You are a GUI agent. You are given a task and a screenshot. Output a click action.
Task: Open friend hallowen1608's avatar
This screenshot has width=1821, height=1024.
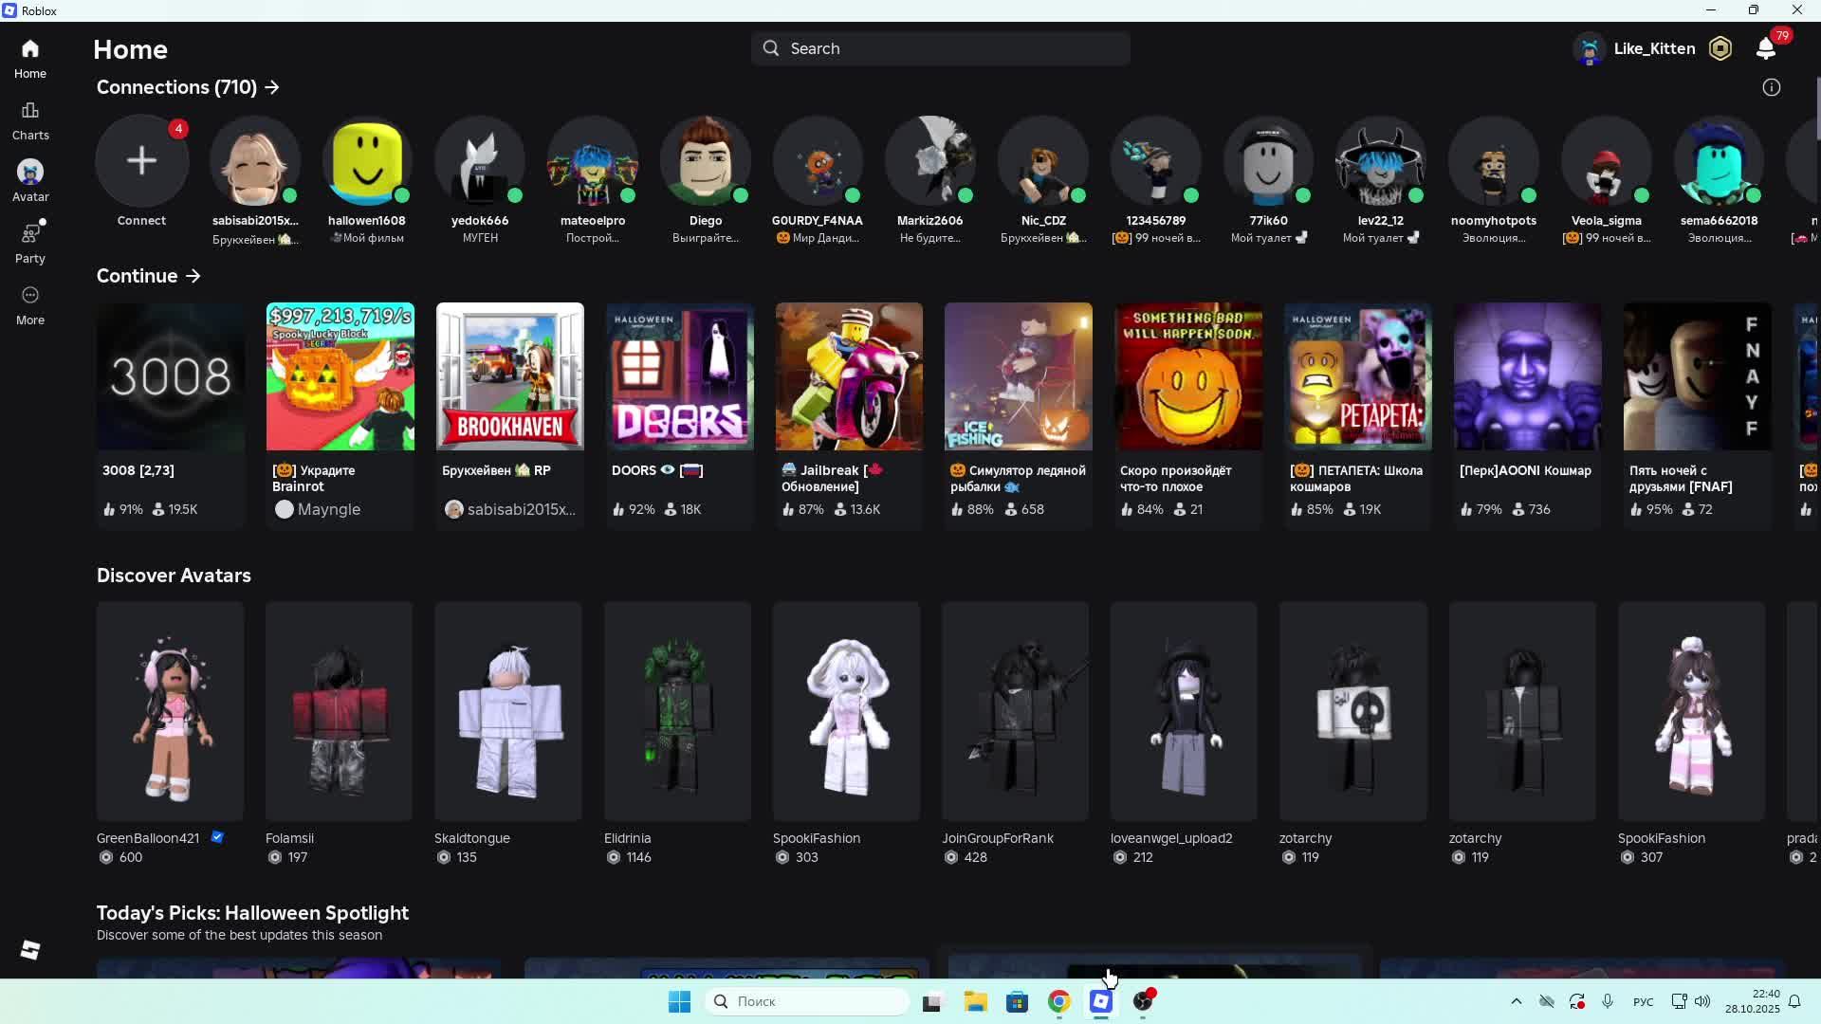[367, 161]
